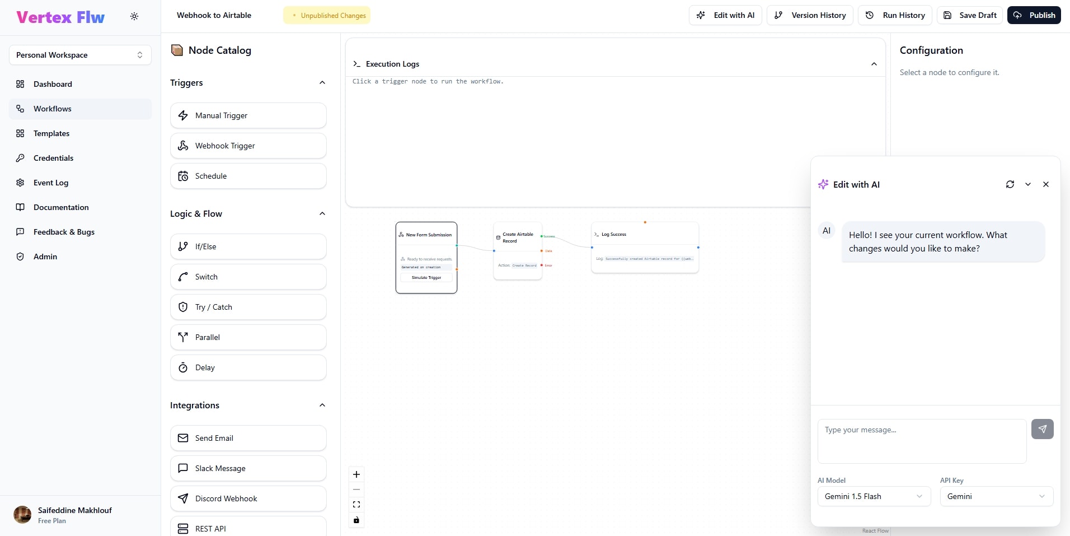Open Templates in the sidebar
The height and width of the screenshot is (536, 1070).
[80, 133]
